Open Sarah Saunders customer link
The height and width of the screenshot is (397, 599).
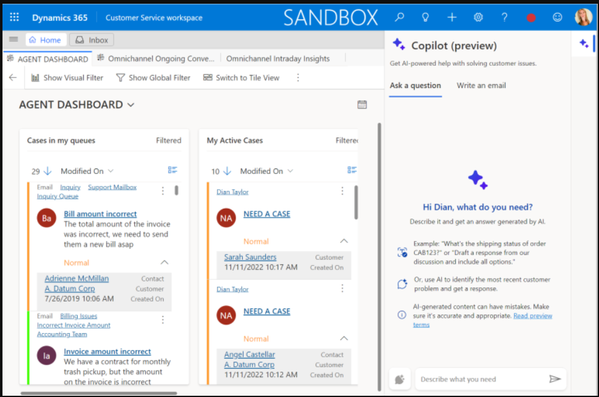pos(251,257)
